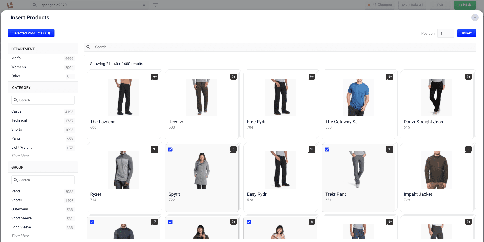Click the variant count badge on Revolvr card
The height and width of the screenshot is (242, 484).
[233, 77]
